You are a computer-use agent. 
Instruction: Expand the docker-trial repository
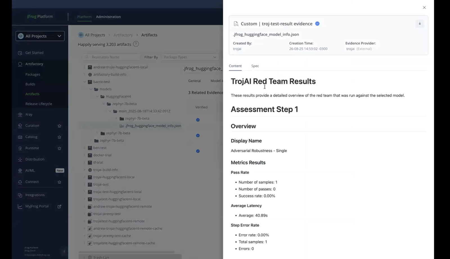(84, 155)
